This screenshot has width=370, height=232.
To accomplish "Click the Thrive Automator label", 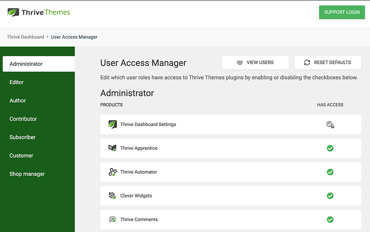I will (x=139, y=172).
